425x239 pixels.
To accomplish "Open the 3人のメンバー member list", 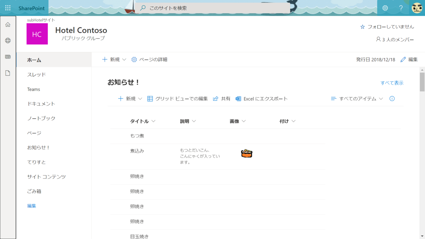I will 395,40.
